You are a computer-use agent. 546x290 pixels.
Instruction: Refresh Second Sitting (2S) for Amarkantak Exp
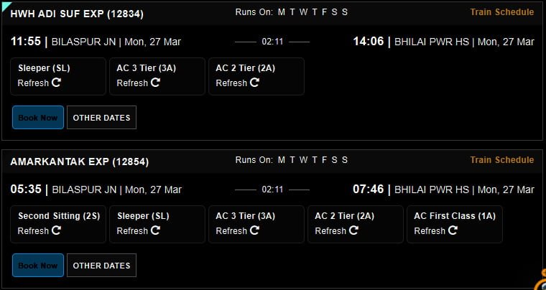[x=40, y=230]
